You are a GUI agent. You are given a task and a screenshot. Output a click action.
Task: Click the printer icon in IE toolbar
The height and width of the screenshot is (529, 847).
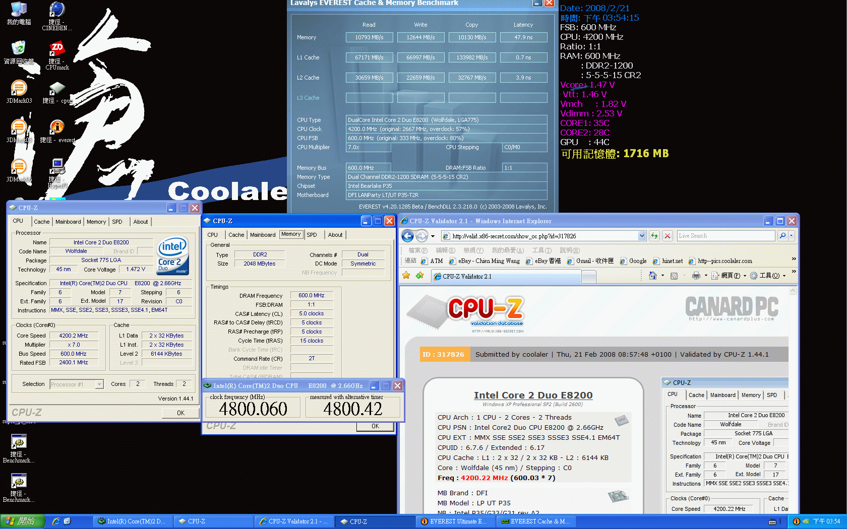[x=696, y=276]
